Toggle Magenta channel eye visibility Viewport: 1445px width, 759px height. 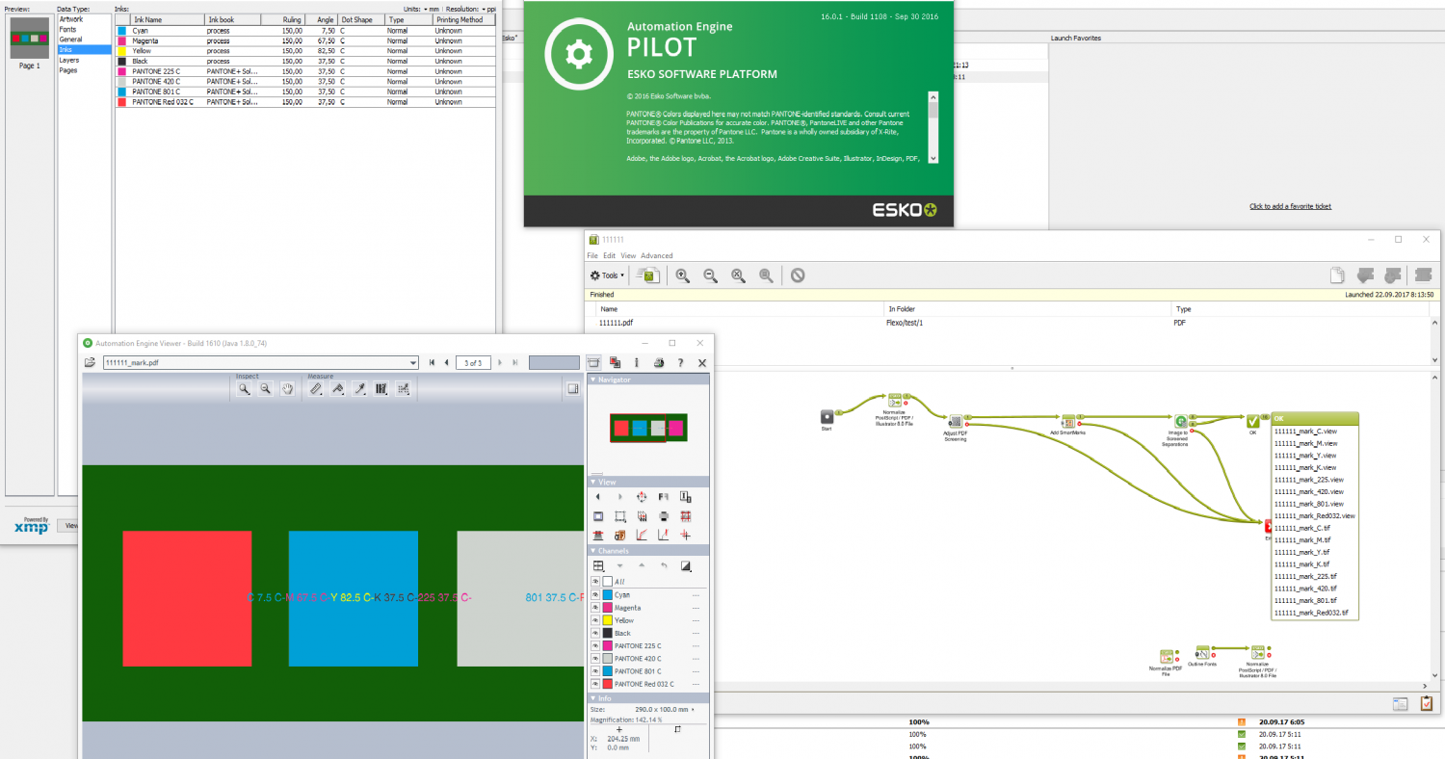pyautogui.click(x=595, y=608)
